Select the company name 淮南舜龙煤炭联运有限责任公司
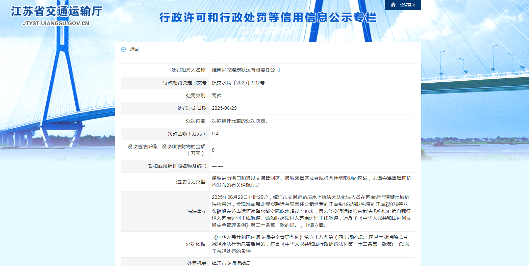529x266 pixels. (x=246, y=70)
